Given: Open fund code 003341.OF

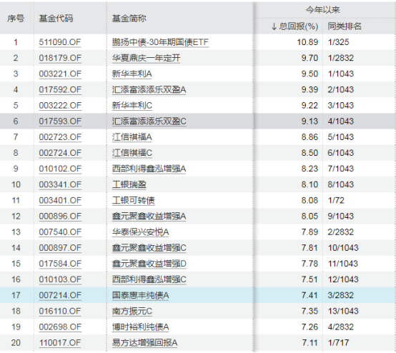Looking at the screenshot, I should [60, 184].
